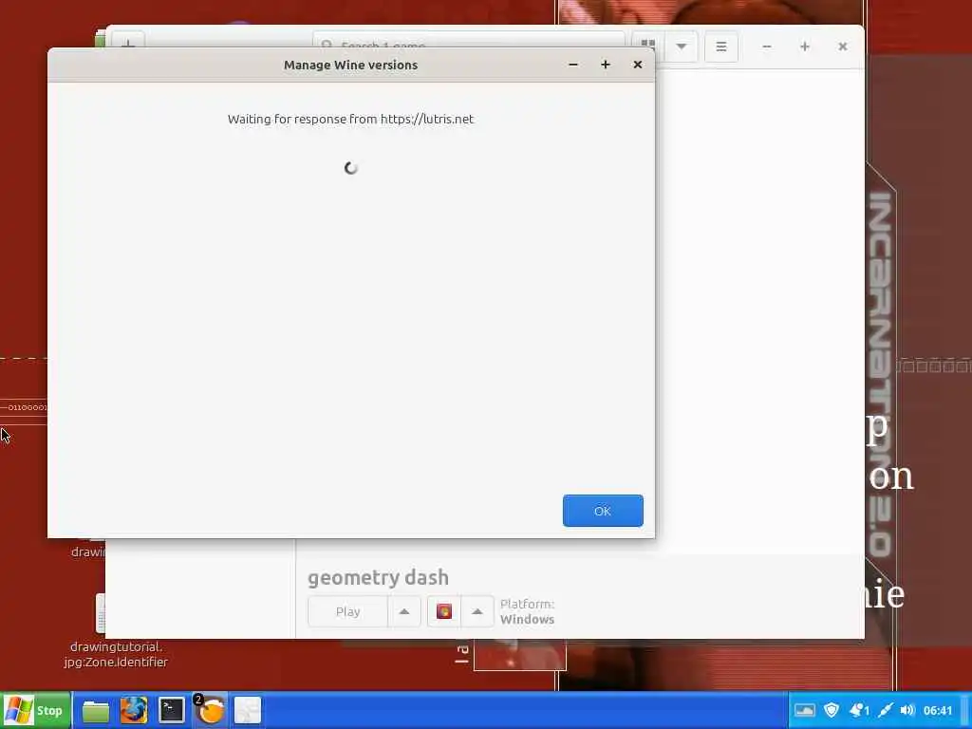Click the 'Platform: Windows' label
The height and width of the screenshot is (729, 972).
[x=527, y=611]
